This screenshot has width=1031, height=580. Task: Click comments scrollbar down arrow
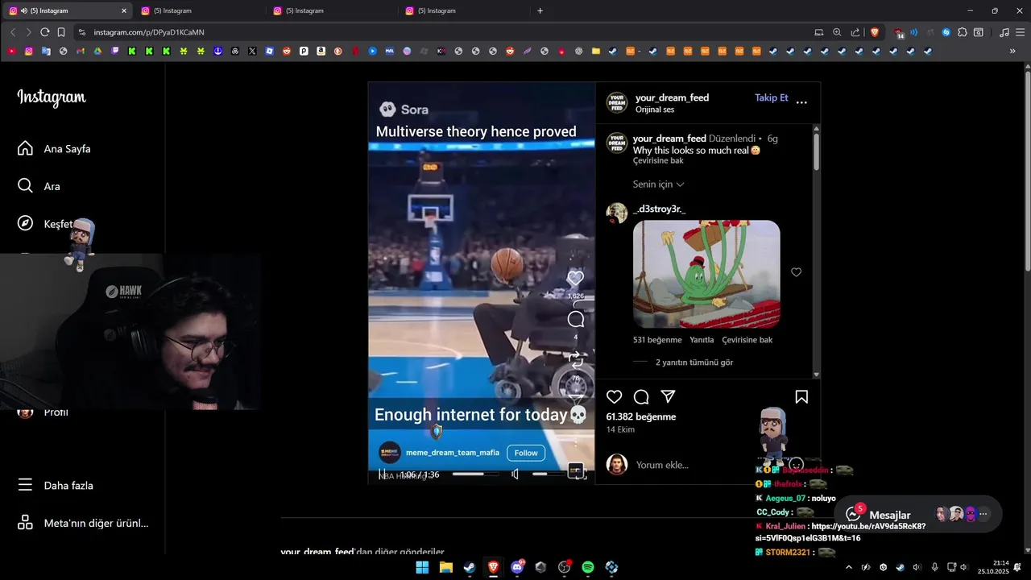(x=817, y=375)
